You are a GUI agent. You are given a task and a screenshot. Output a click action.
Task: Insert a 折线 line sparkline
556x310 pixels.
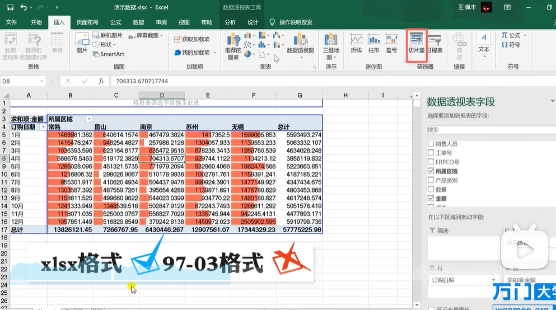pyautogui.click(x=356, y=43)
